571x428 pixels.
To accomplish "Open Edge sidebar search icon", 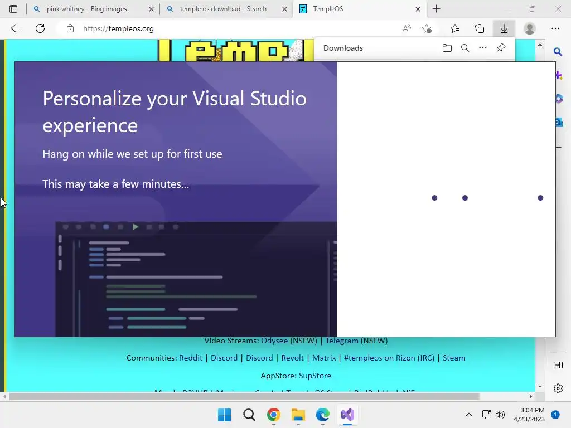I will (x=558, y=52).
